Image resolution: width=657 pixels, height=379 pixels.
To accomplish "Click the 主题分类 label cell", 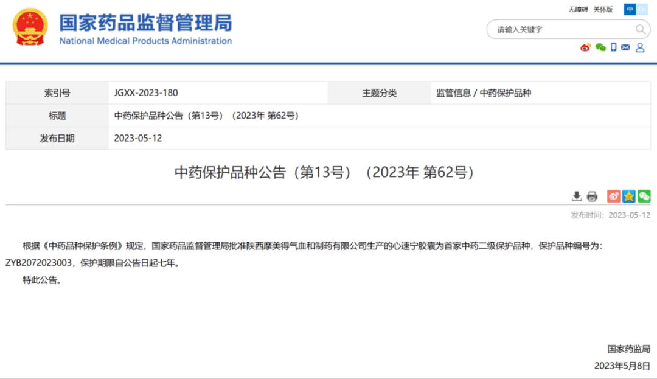I will coord(379,93).
